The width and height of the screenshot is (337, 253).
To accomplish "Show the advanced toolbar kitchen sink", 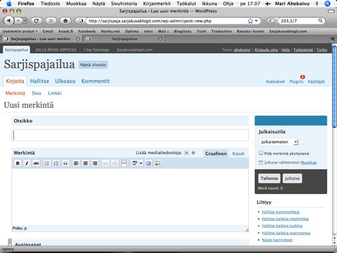I will pyautogui.click(x=157, y=163).
